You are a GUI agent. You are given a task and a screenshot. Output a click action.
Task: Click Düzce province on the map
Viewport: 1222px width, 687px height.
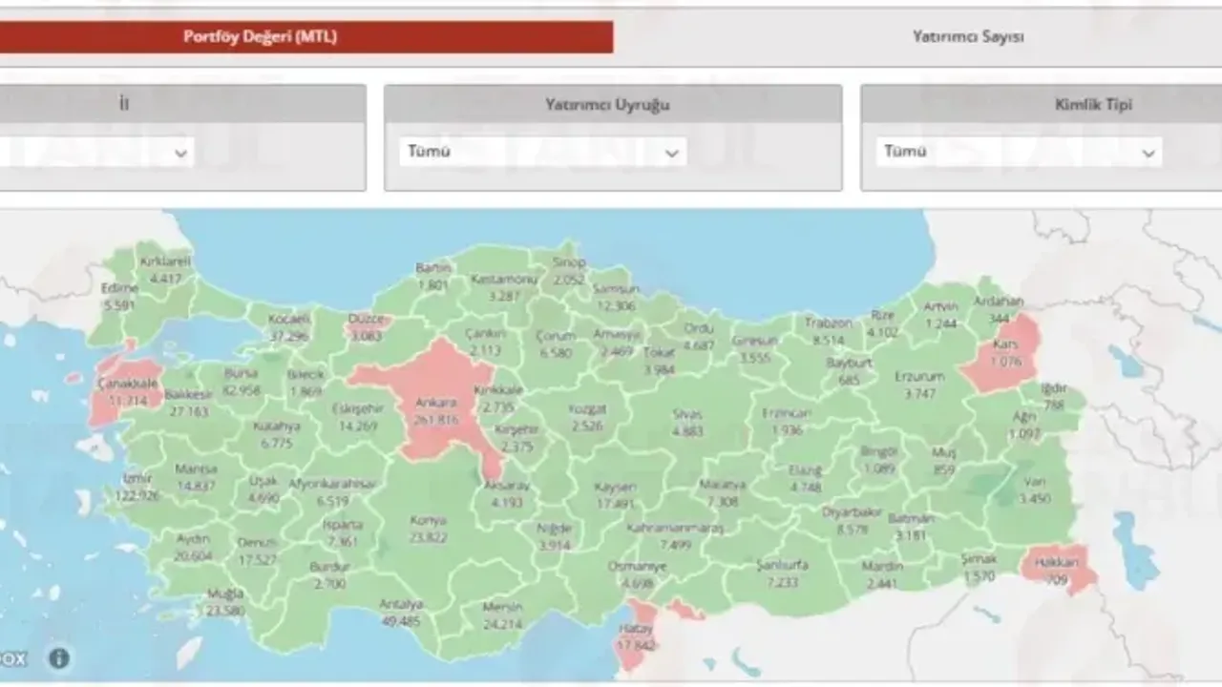(x=366, y=326)
